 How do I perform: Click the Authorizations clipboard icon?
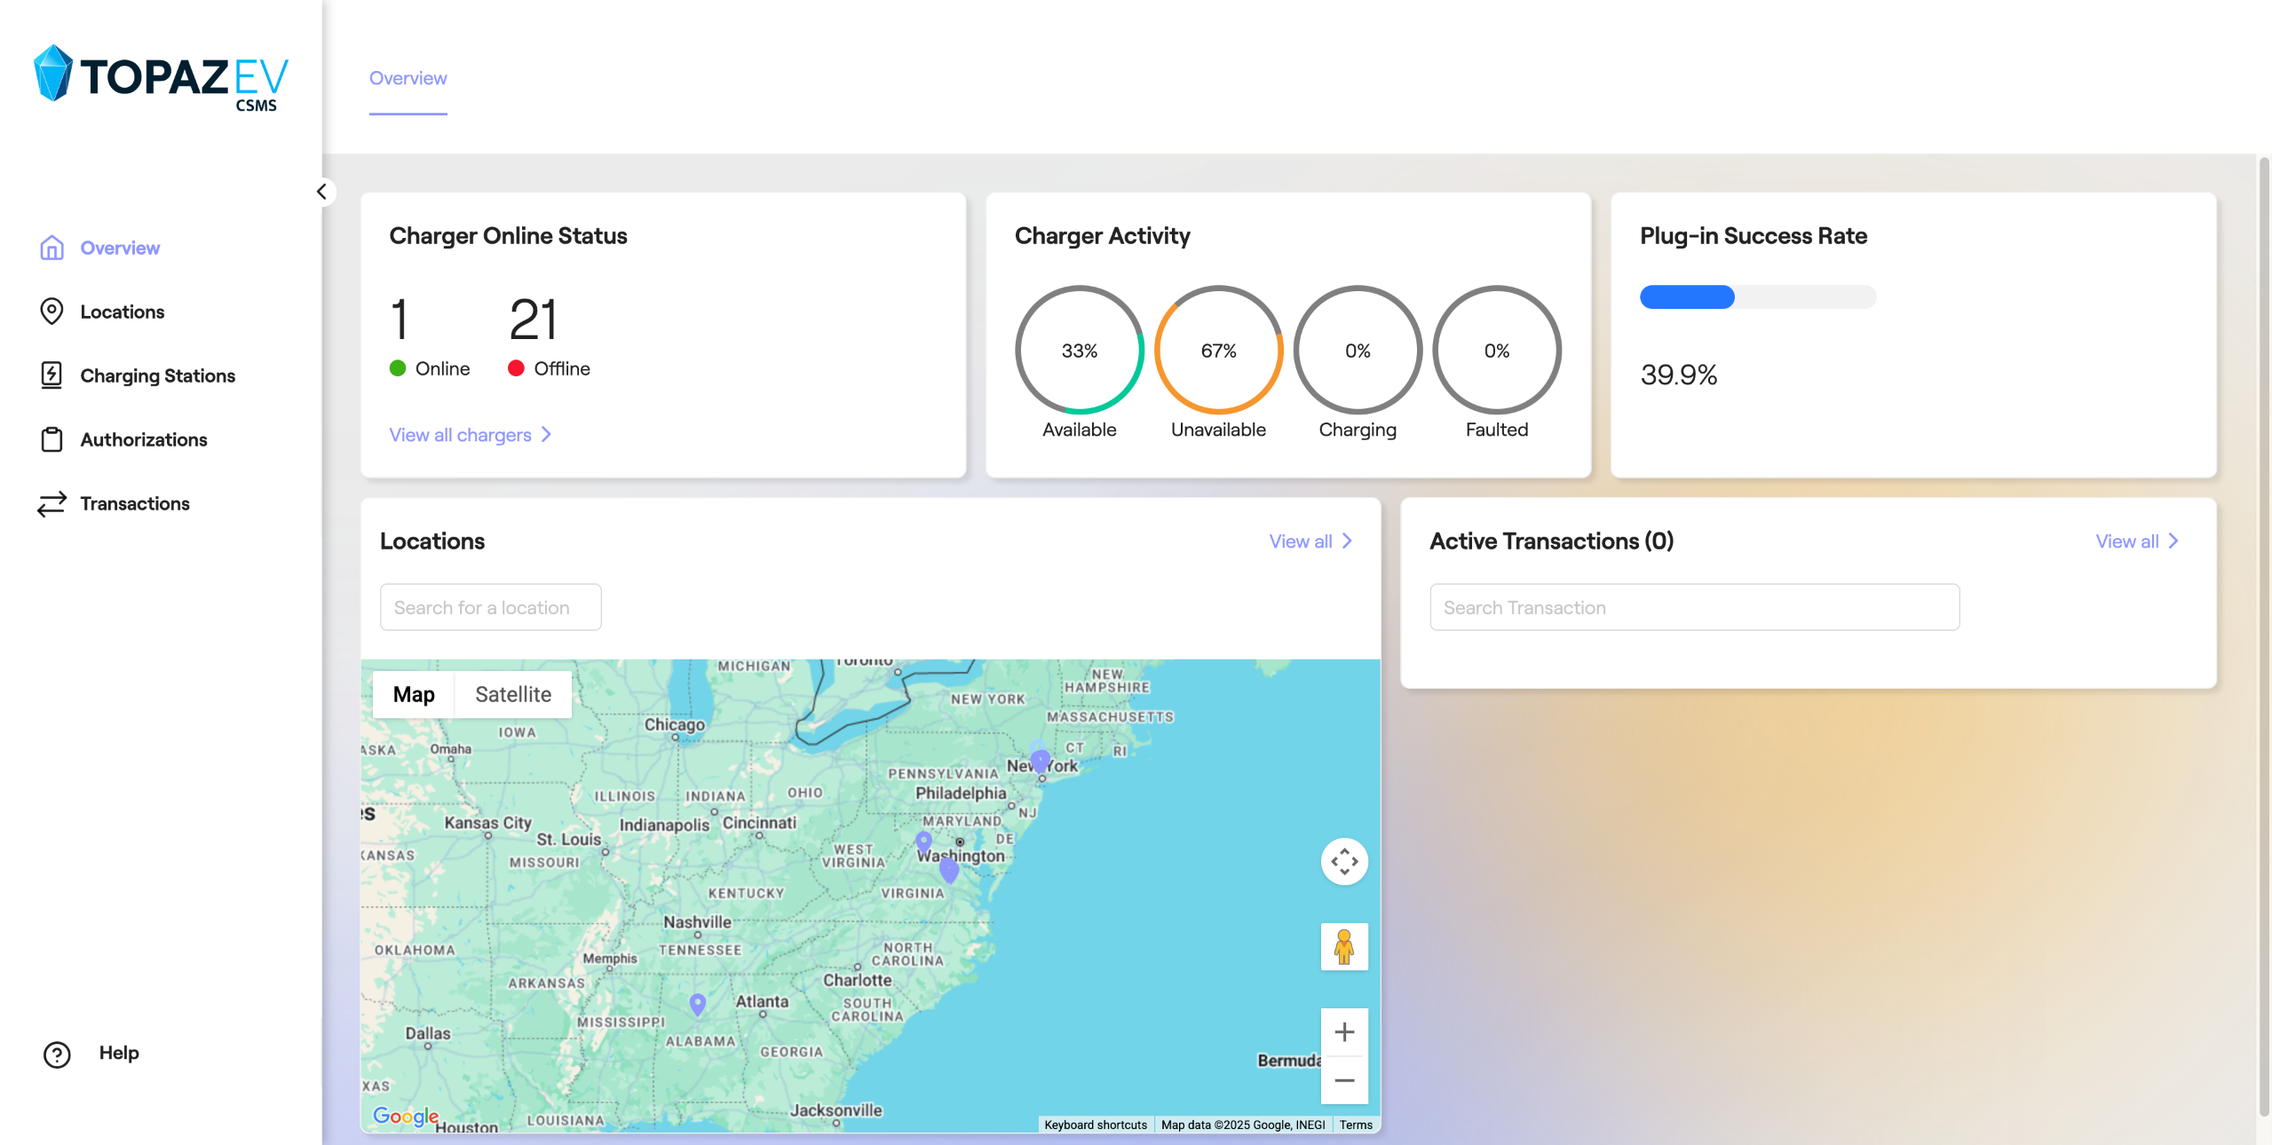pos(51,439)
